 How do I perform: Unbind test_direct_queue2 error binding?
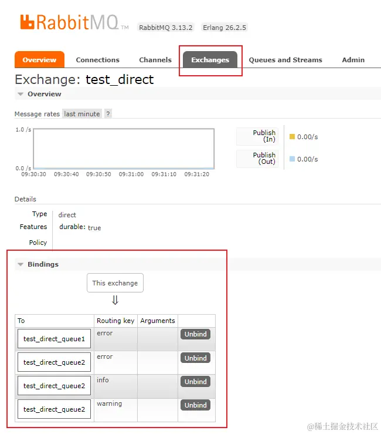196,358
